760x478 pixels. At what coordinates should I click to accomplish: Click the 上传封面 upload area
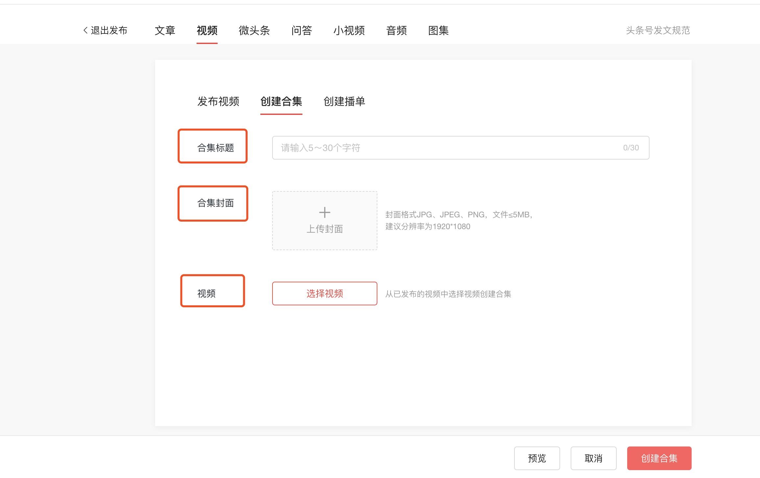click(324, 229)
